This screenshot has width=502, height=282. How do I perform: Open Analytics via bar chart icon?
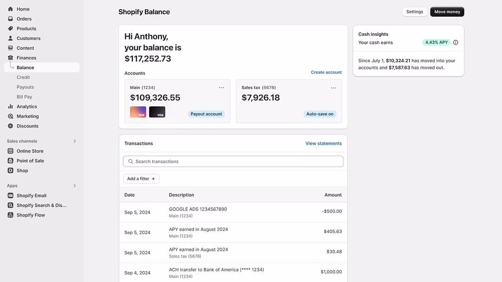pyautogui.click(x=11, y=106)
